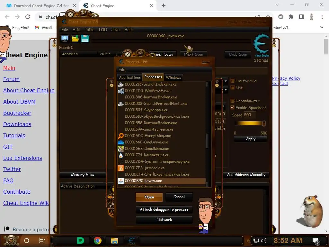This screenshot has height=247, width=329.
Task: Click the Rainmeter.exe droplet icon
Action: [x=121, y=155]
